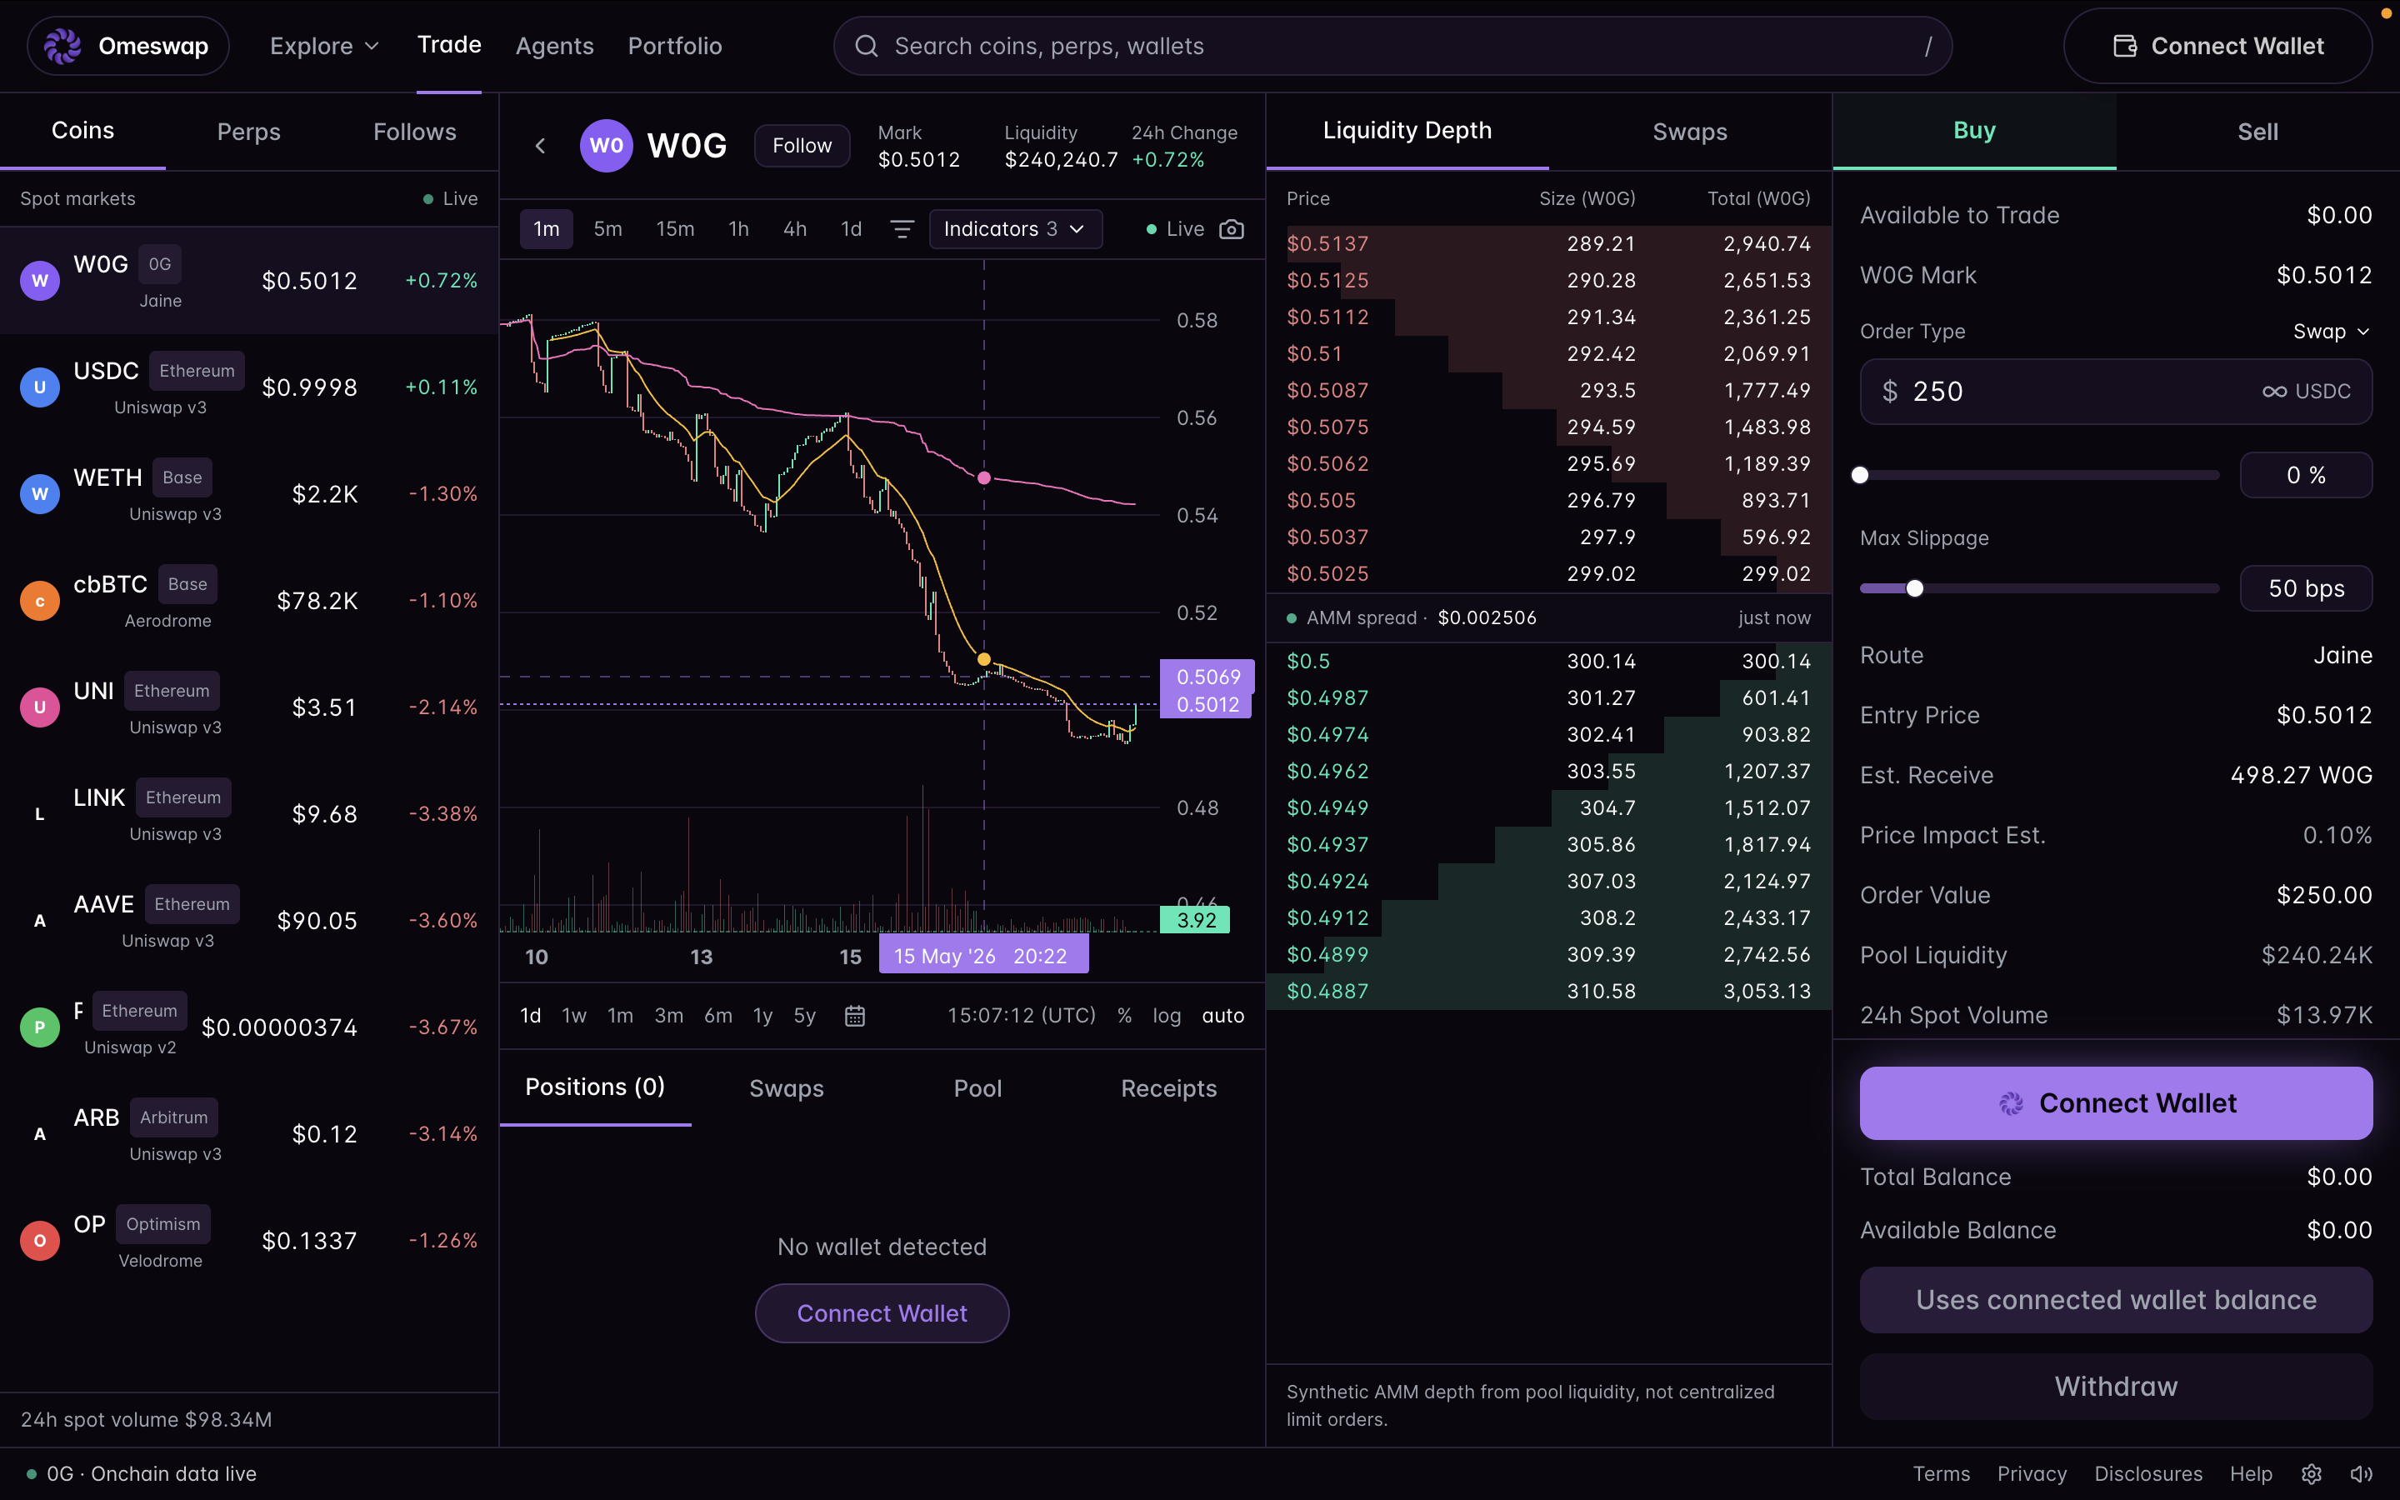Expand the Explore menu
The height and width of the screenshot is (1500, 2400).
pyautogui.click(x=324, y=46)
